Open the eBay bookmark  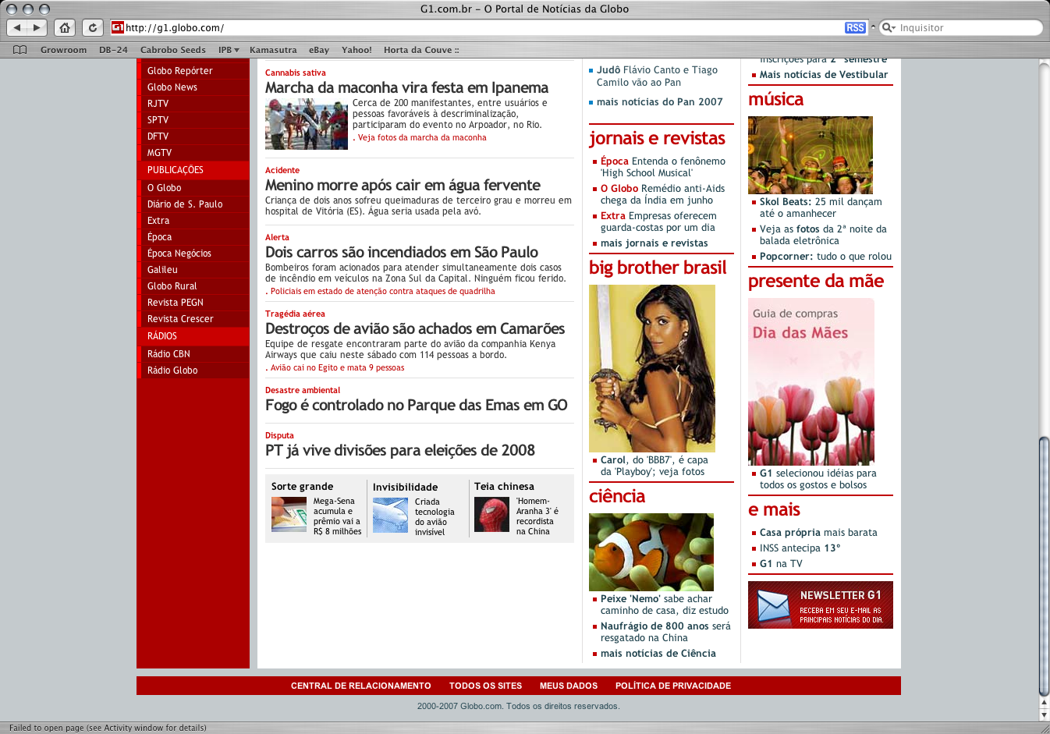[x=319, y=50]
